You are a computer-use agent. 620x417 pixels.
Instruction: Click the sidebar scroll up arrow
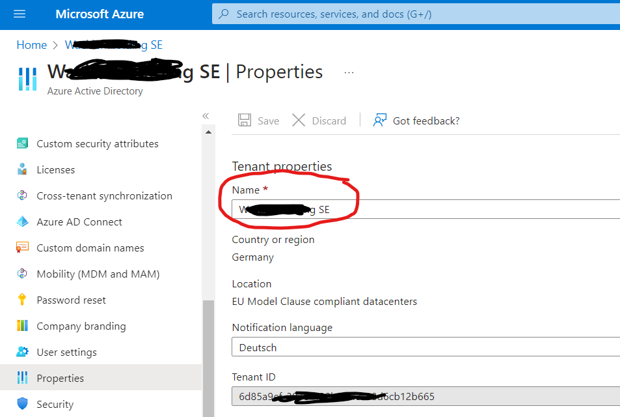tap(208, 132)
